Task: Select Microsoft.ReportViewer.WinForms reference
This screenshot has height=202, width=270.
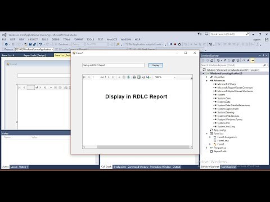Action: (x=235, y=91)
